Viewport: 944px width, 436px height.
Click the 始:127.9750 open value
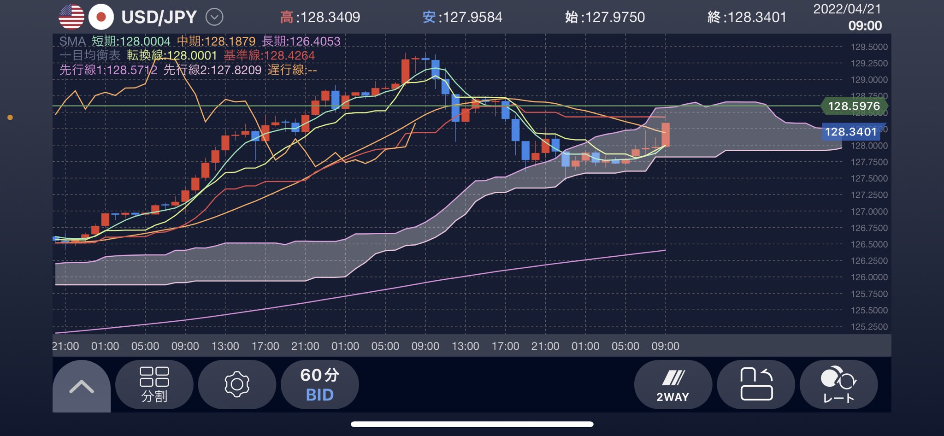[605, 18]
